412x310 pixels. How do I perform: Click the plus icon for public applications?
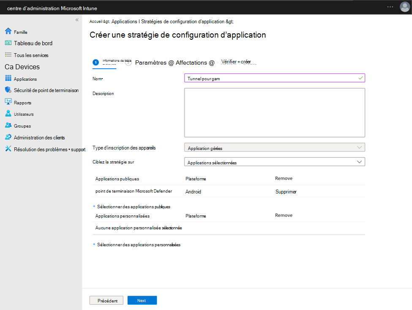pos(94,206)
